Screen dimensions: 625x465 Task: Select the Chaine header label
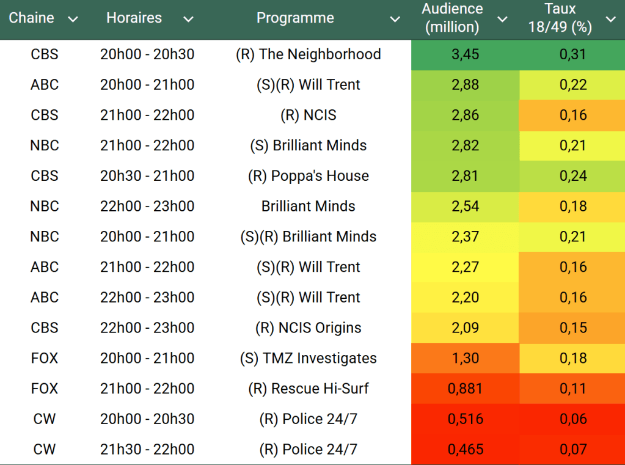(32, 18)
